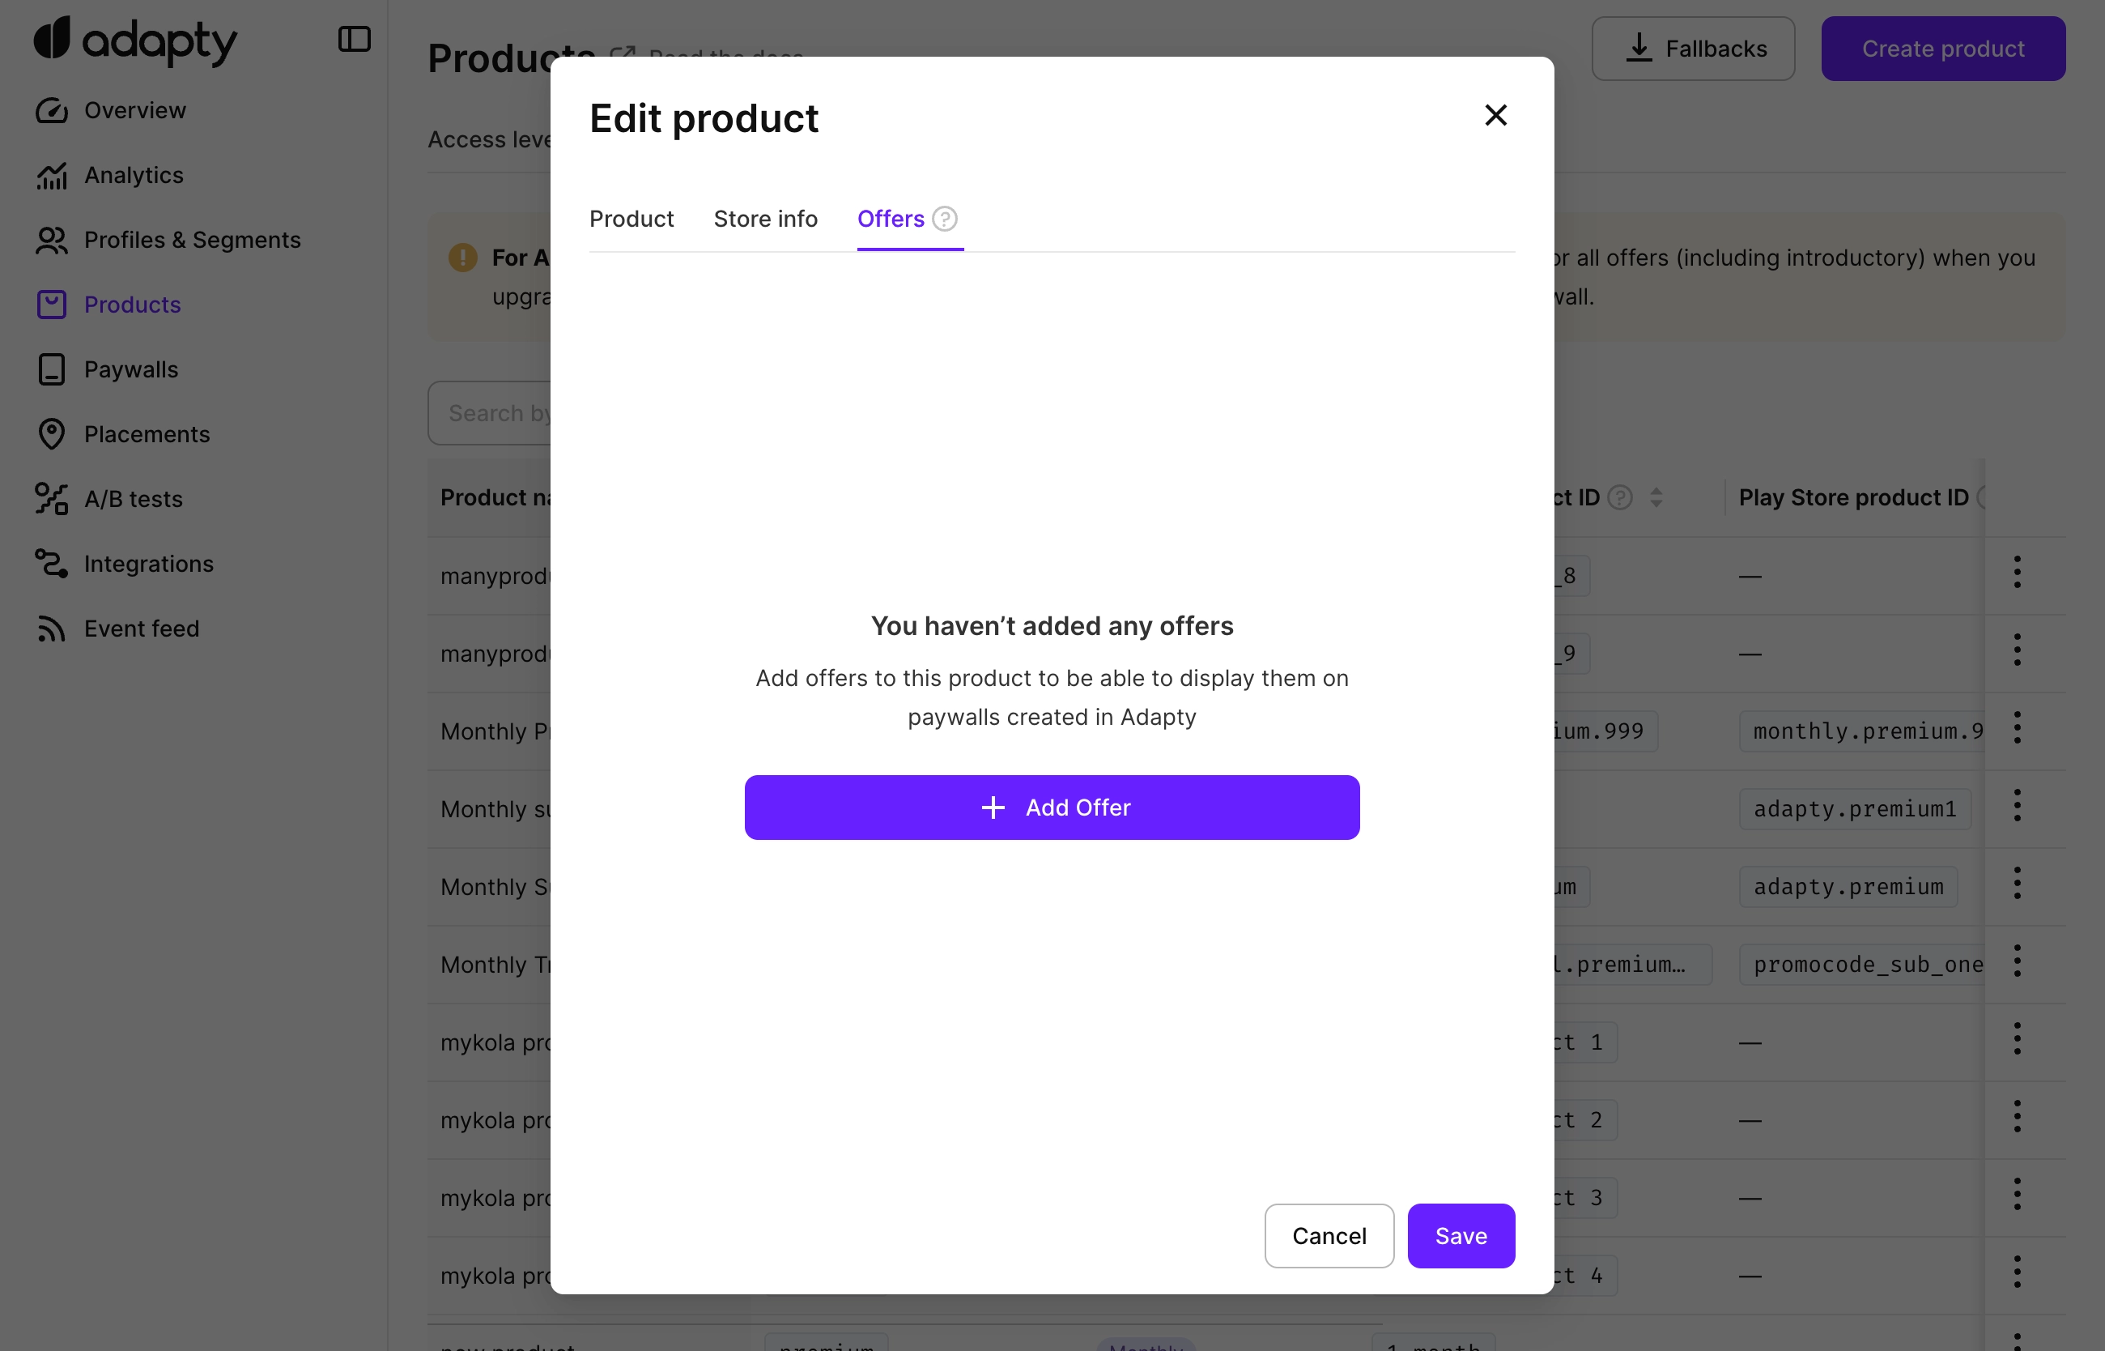Screen dimensions: 2105x1351
Task: Open Event feed via its RSS icon
Action: [x=52, y=629]
